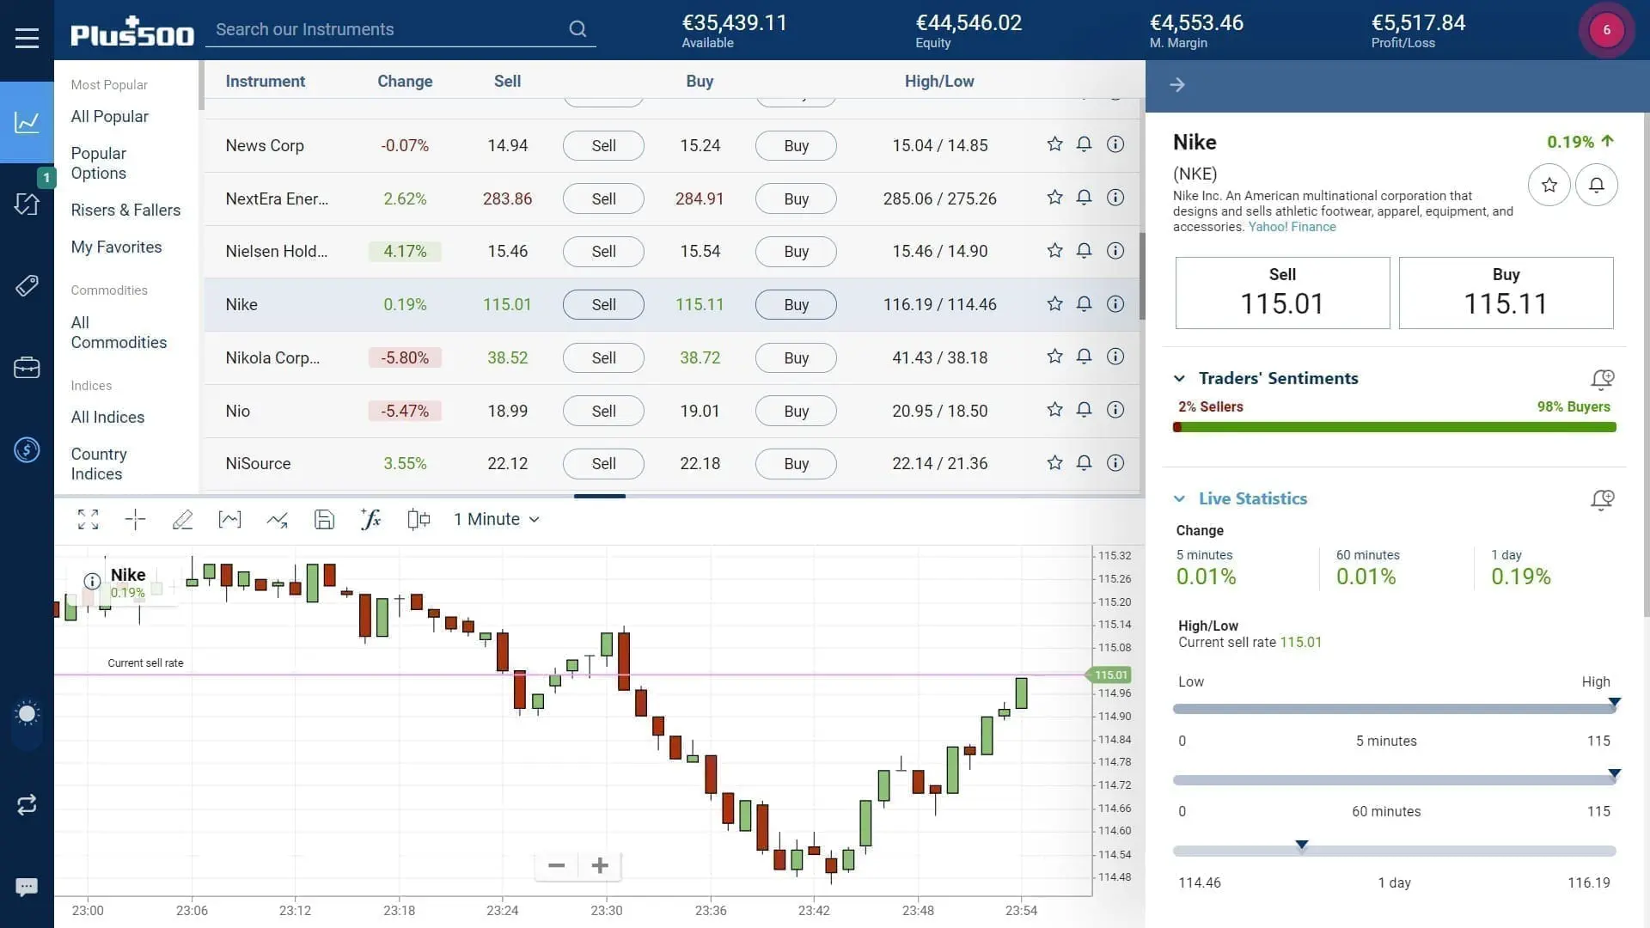Open the Yahoo! Finance link in Nike description
The image size is (1650, 928).
click(1292, 227)
